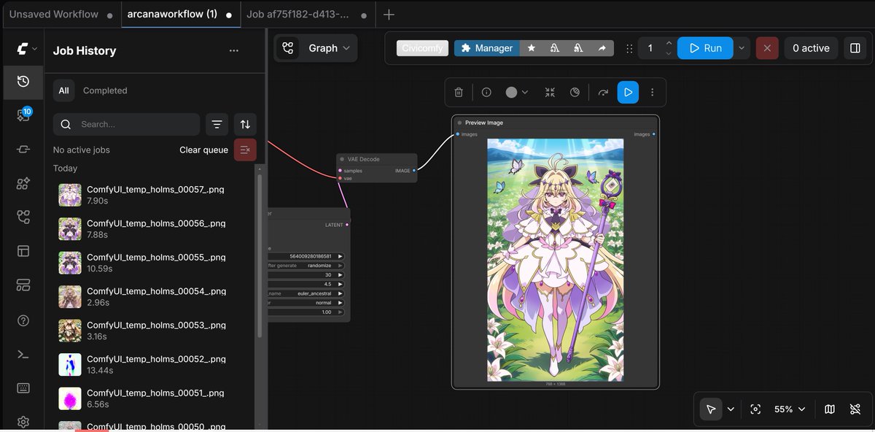The image size is (875, 432).
Task: Click the Run button
Action: click(x=705, y=48)
